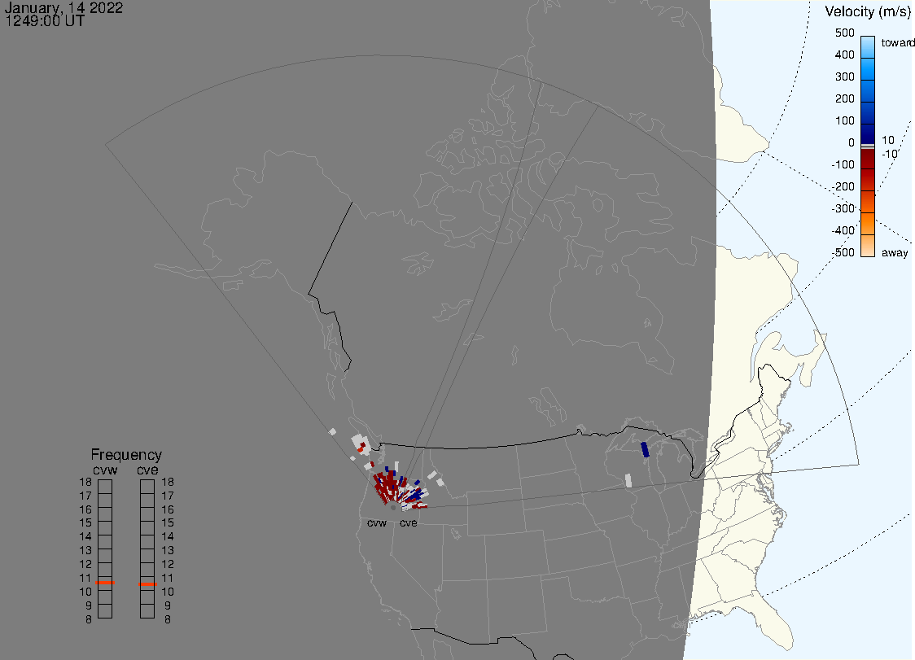Screen dimensions: 915x660
Task: Click the red -200 to -100 segment
Action: (868, 181)
